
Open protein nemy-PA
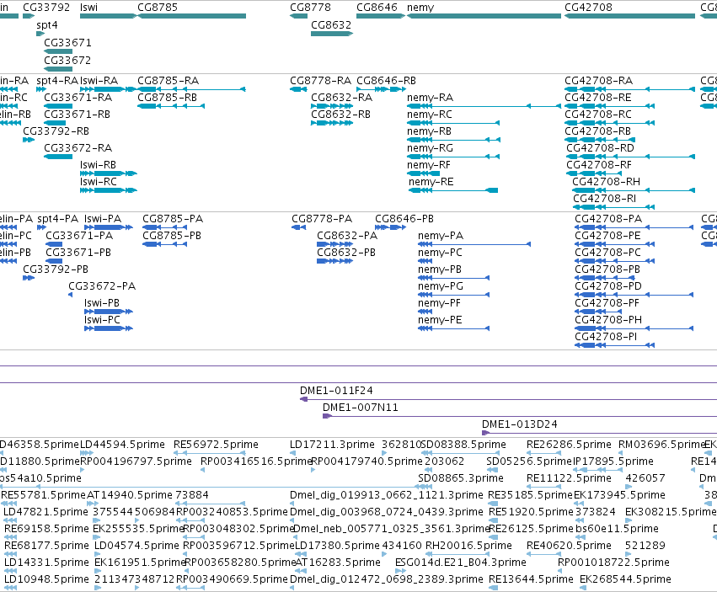tap(474, 244)
